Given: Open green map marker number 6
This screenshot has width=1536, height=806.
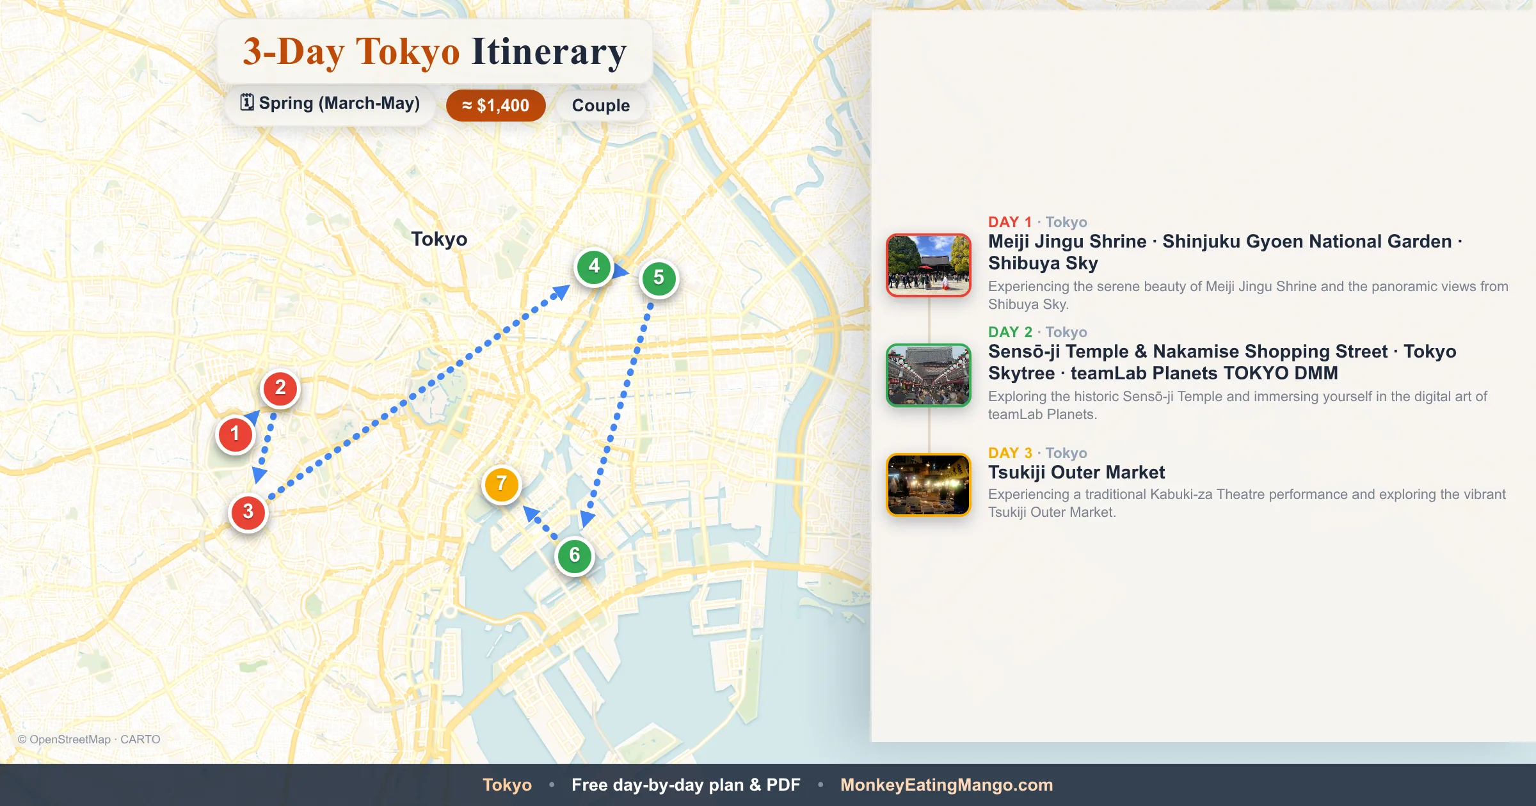Looking at the screenshot, I should click(575, 555).
